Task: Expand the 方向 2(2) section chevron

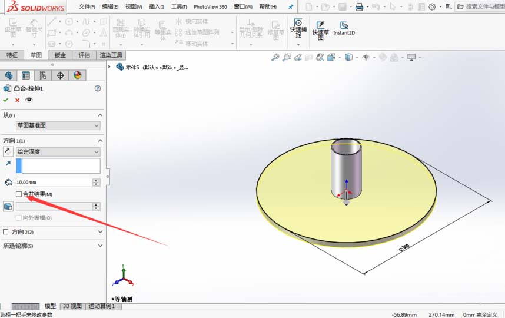Action: pos(100,232)
